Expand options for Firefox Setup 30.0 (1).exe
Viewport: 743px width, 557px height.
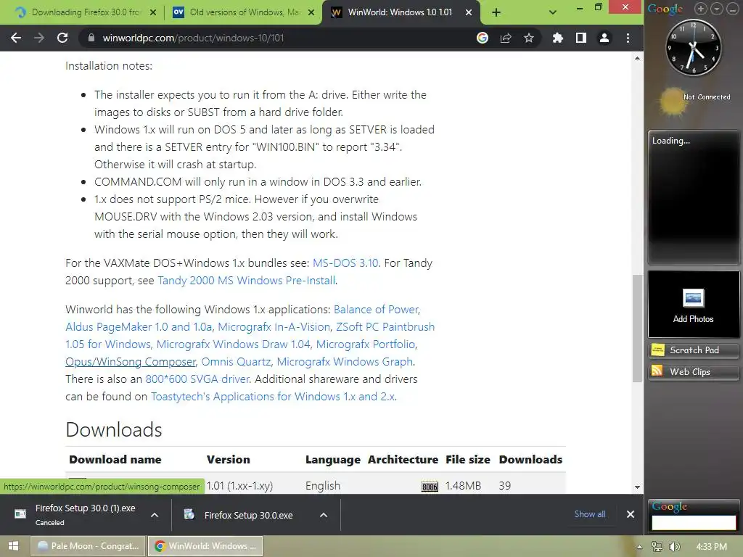pos(155,515)
